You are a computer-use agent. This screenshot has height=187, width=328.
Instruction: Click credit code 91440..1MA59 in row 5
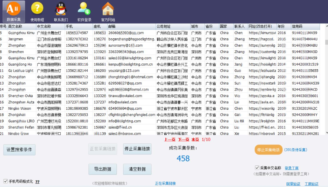click(305, 33)
